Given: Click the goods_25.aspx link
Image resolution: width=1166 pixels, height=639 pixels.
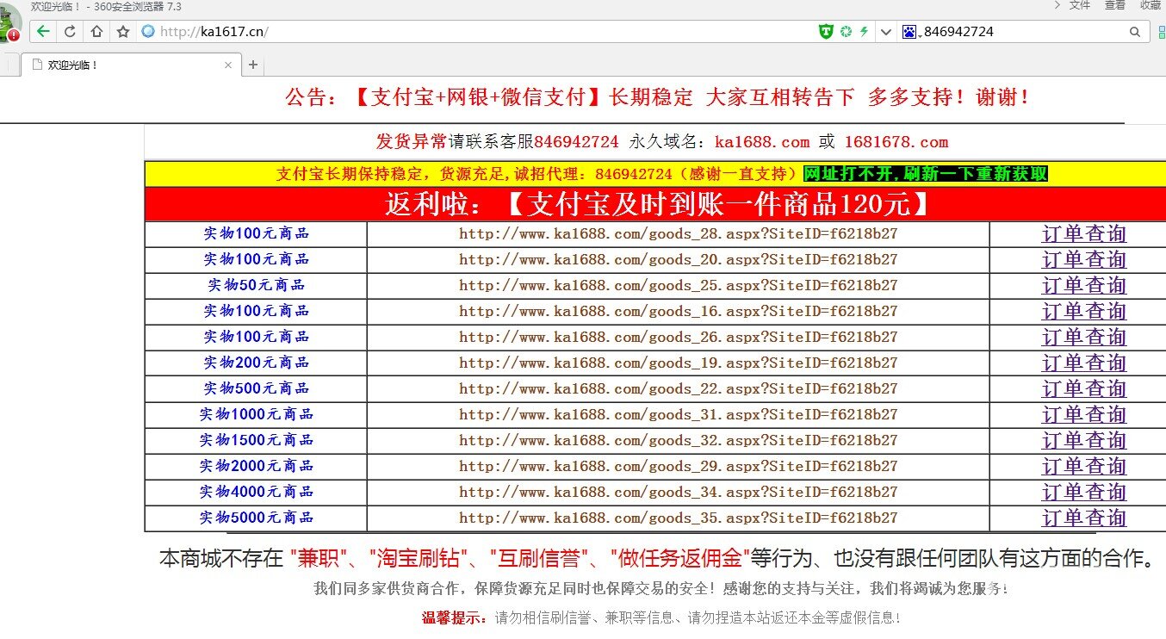Looking at the screenshot, I should pos(679,285).
